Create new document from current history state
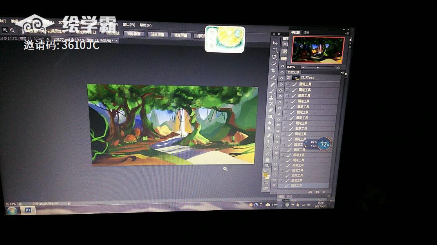This screenshot has width=437, height=245. tap(310, 192)
